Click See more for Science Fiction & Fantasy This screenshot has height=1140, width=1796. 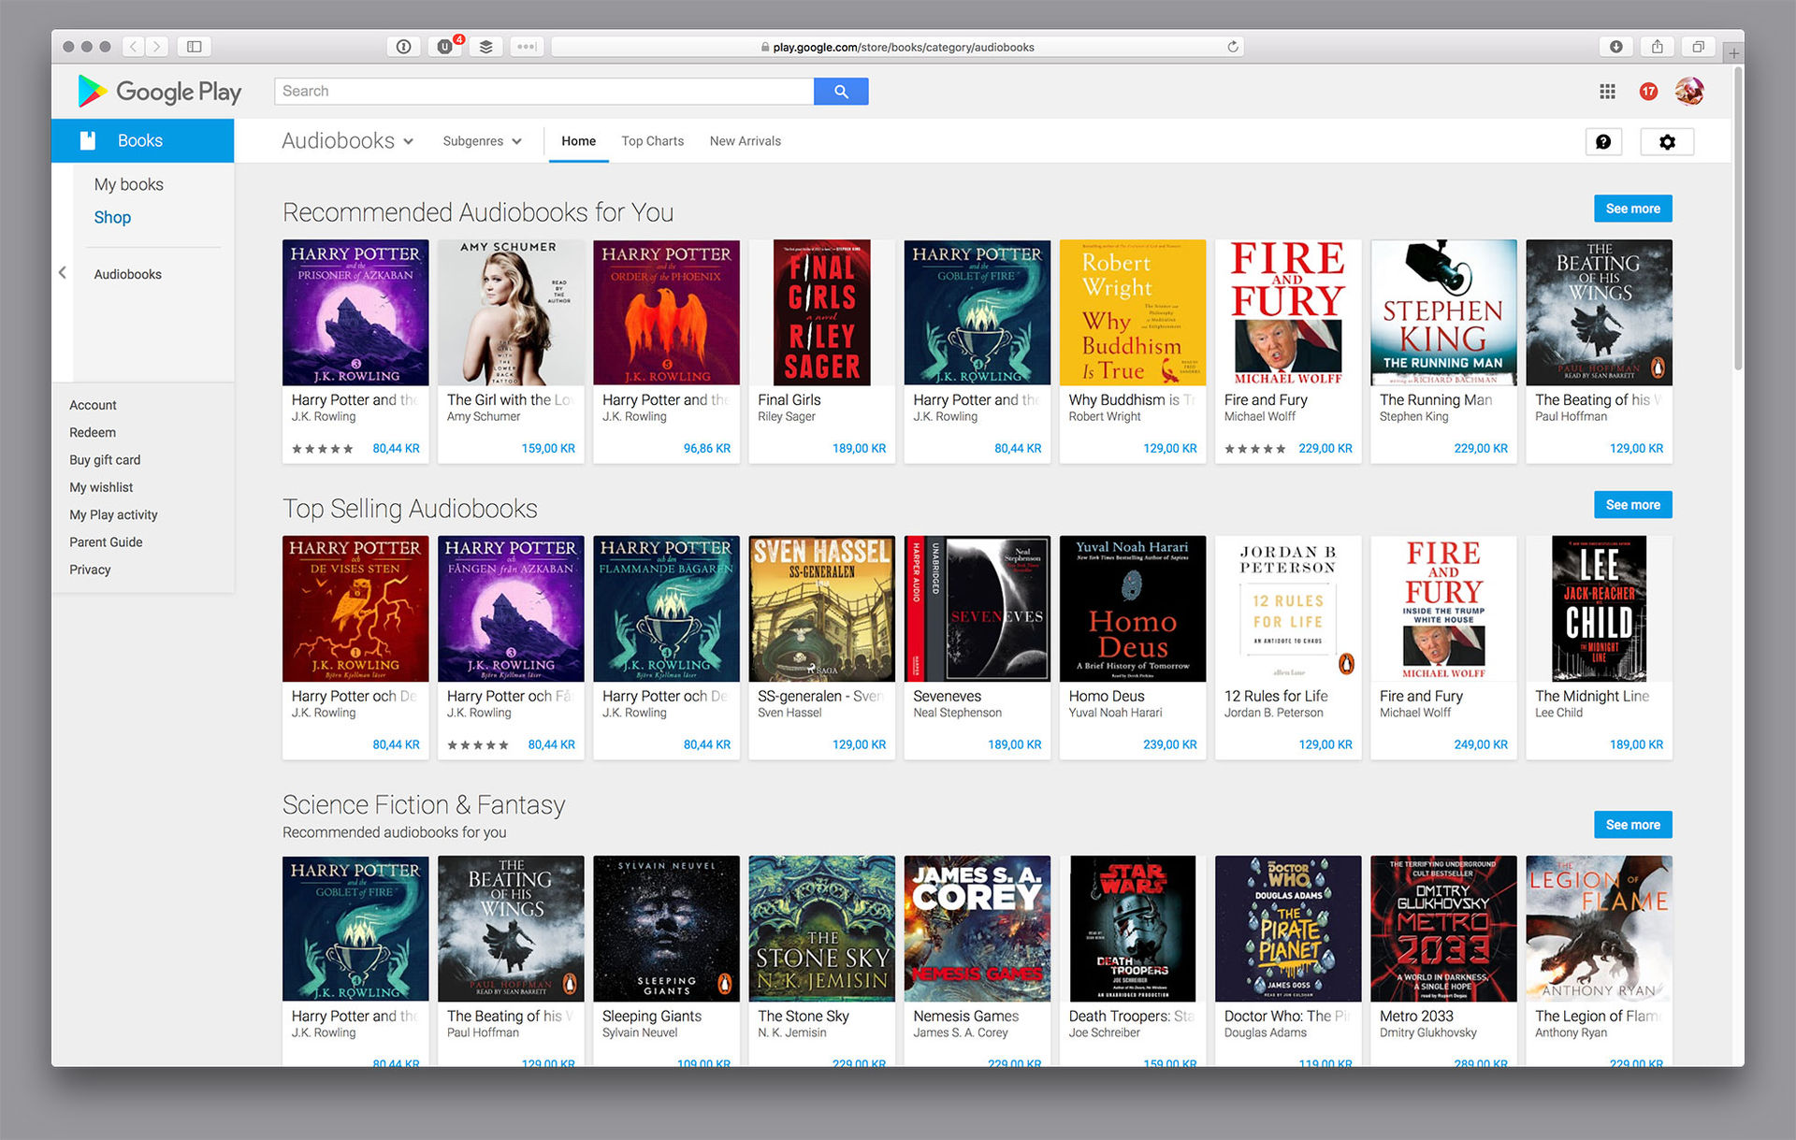1632,825
